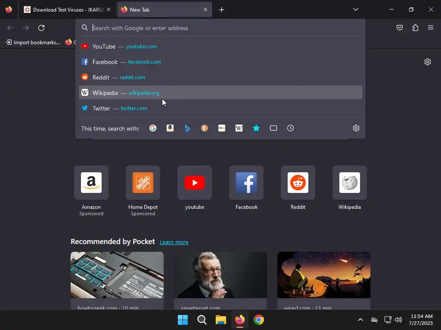Click the Pocket Learn more link

click(174, 242)
